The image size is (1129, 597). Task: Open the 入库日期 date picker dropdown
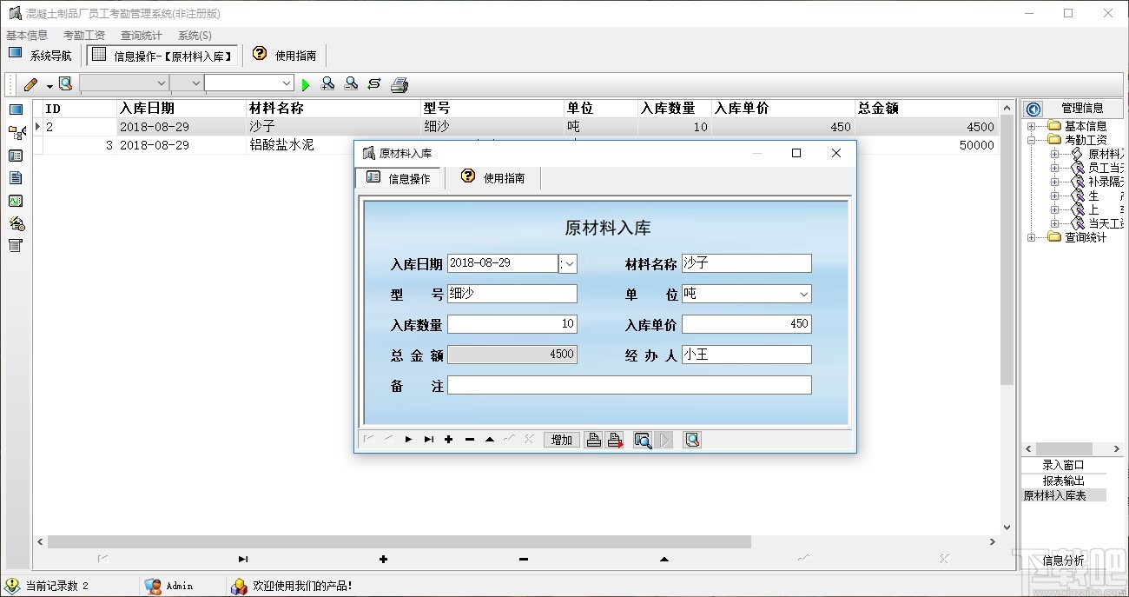click(x=570, y=263)
